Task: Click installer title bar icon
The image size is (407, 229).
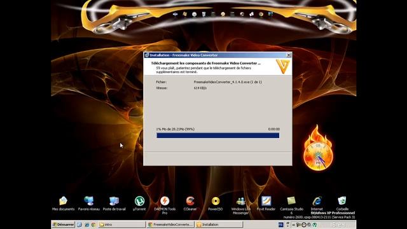Action: coord(147,55)
